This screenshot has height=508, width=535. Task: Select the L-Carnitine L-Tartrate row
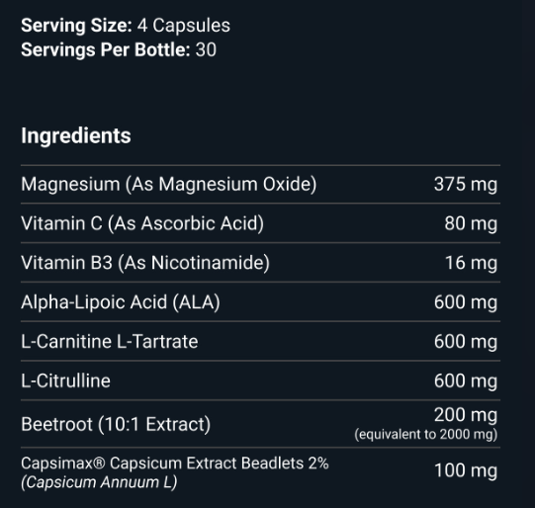pos(261,341)
